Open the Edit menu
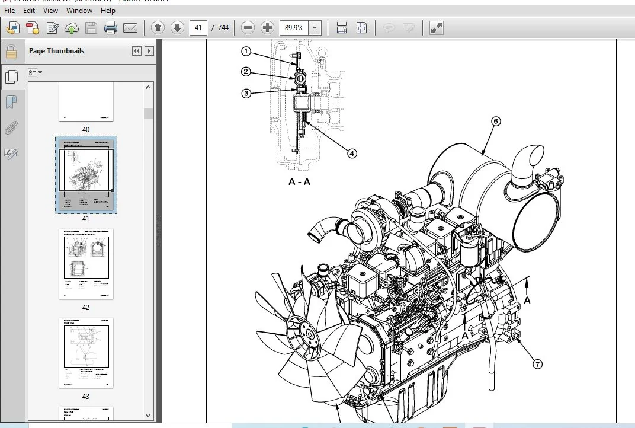The height and width of the screenshot is (428, 635). 29,11
